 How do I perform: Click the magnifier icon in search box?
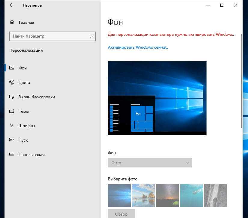[91, 36]
